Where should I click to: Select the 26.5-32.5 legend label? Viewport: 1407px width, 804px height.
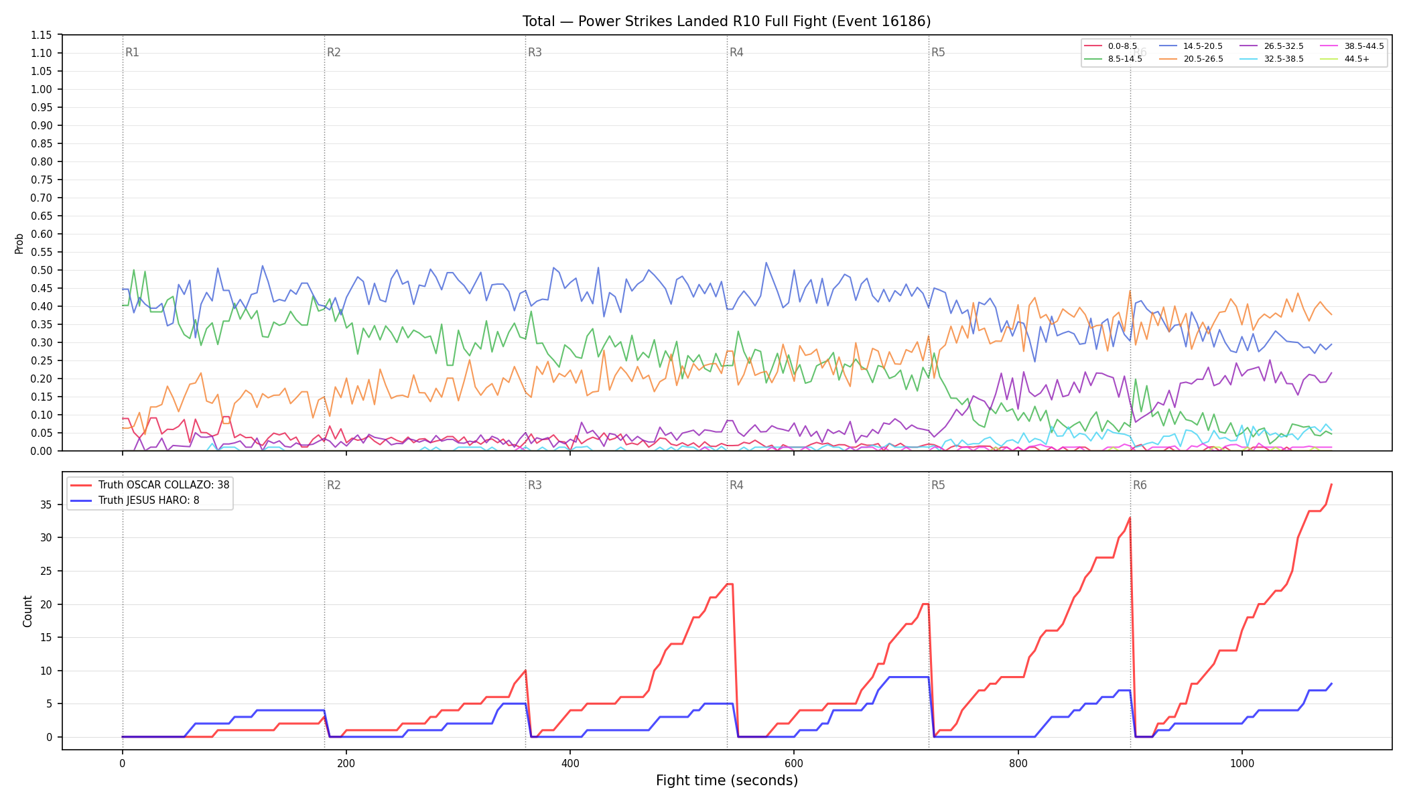pos(1284,46)
